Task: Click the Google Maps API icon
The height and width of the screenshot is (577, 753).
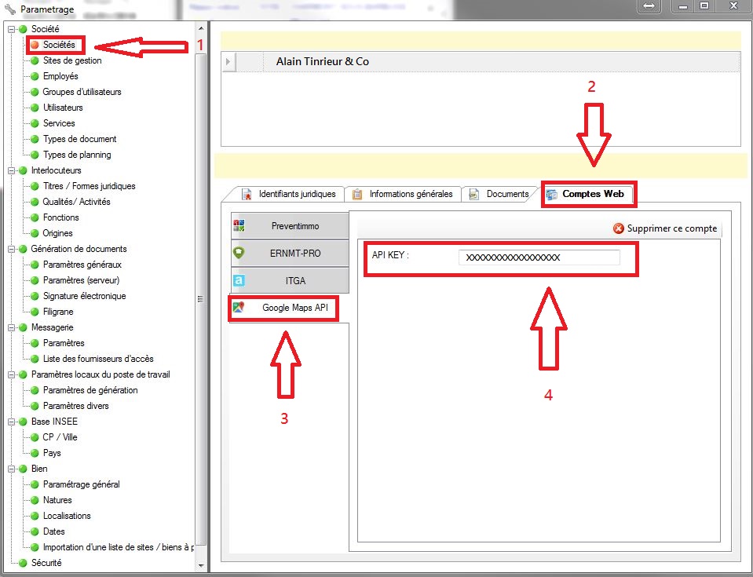Action: pyautogui.click(x=239, y=308)
